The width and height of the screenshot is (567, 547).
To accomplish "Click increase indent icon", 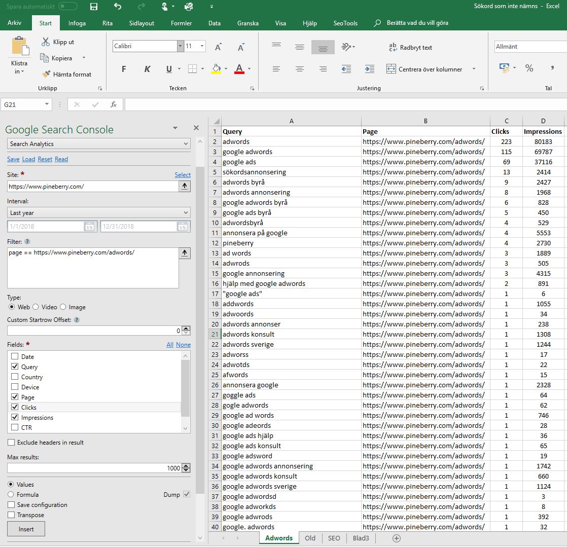I will click(370, 68).
